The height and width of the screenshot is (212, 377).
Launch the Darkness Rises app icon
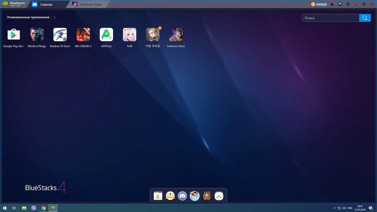(x=176, y=35)
